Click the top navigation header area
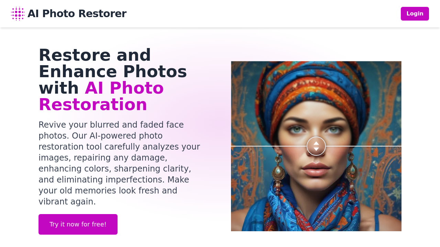This screenshot has width=440, height=247. [x=220, y=14]
